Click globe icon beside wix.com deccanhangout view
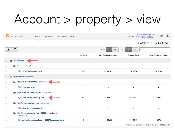The image size is (175, 131). click(x=19, y=120)
